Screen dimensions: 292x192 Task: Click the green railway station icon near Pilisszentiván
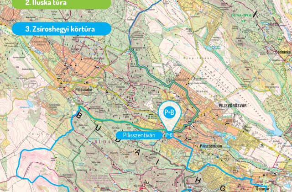point(188,142)
